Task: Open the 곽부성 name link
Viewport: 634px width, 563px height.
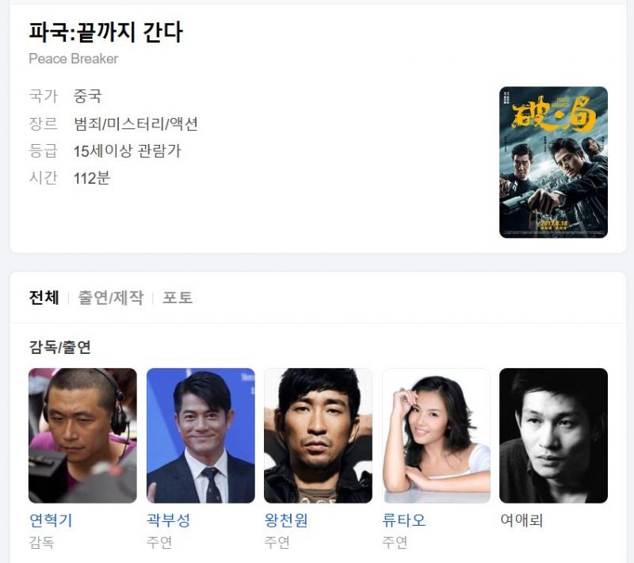Action: (x=168, y=520)
